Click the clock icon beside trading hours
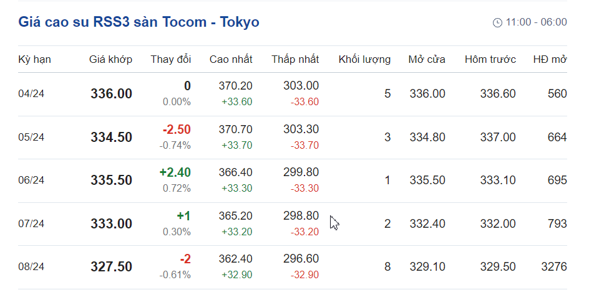589x295 pixels. 497,22
